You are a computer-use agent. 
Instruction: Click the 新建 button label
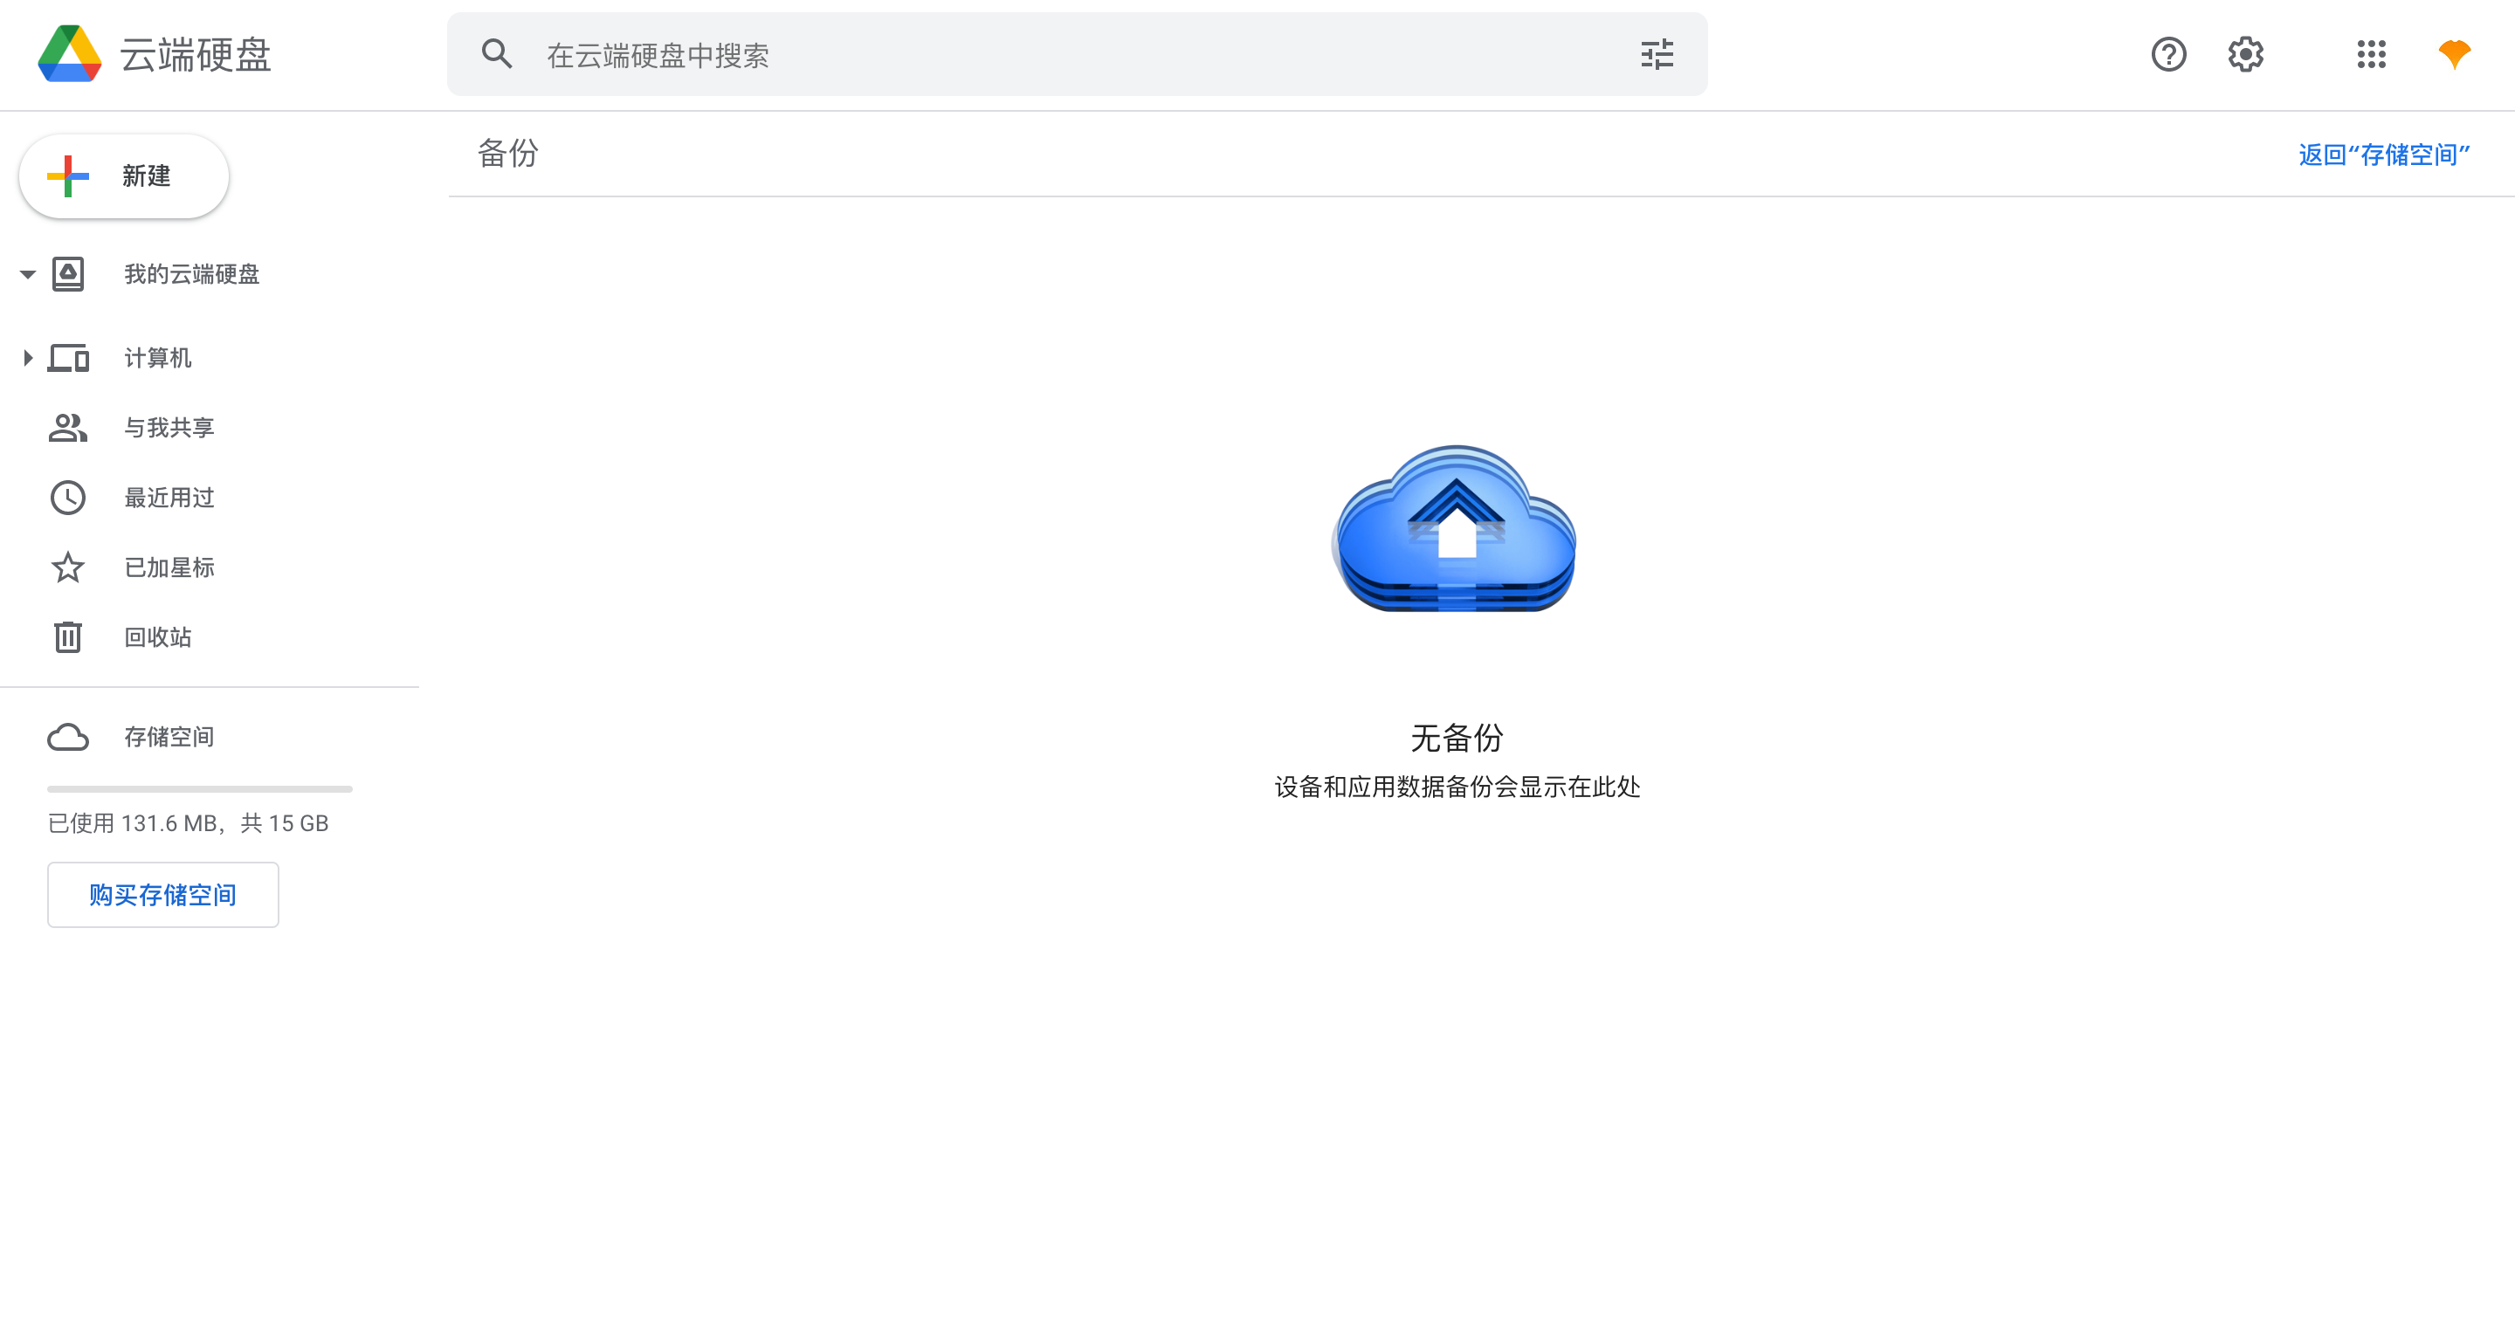[147, 175]
